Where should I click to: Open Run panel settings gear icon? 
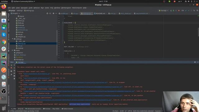pyautogui.click(x=195, y=62)
